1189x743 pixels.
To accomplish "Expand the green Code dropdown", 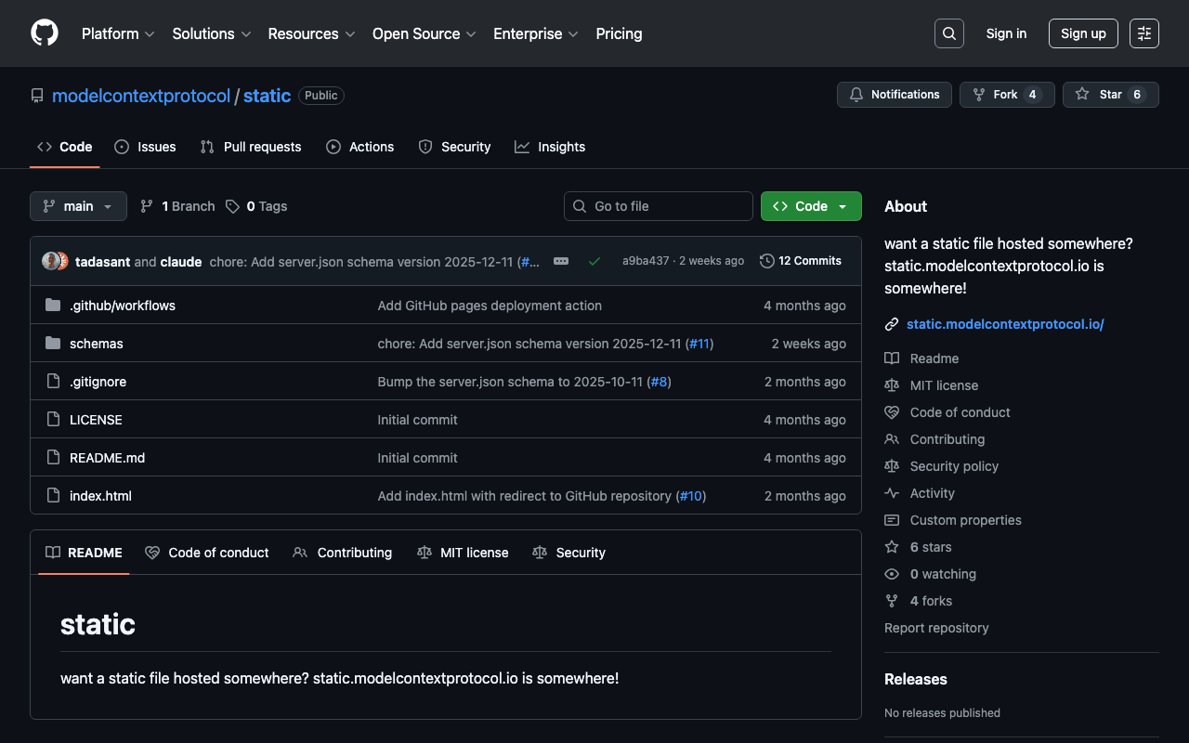I will coord(810,206).
